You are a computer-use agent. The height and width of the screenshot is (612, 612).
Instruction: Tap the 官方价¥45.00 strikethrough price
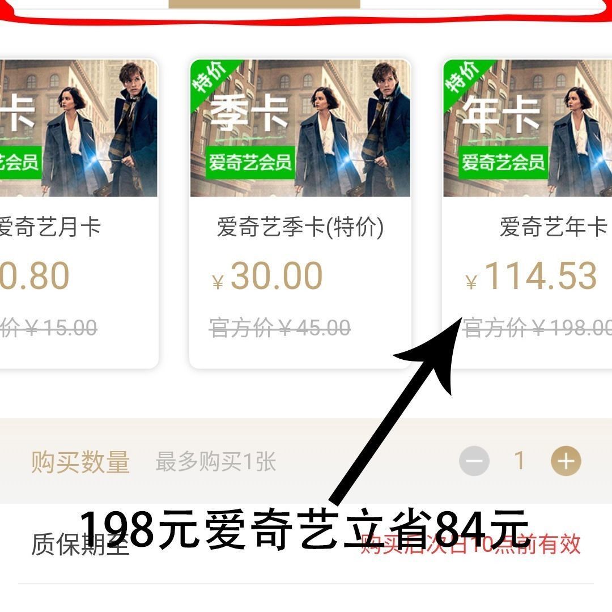click(x=280, y=328)
